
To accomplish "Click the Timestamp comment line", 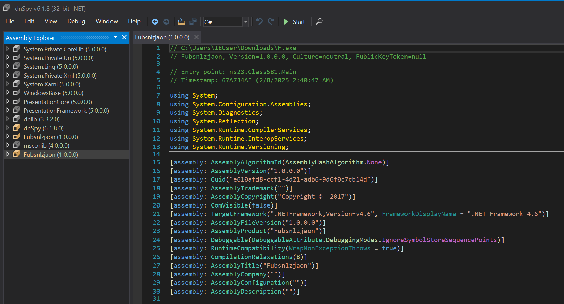I will pyautogui.click(x=251, y=80).
